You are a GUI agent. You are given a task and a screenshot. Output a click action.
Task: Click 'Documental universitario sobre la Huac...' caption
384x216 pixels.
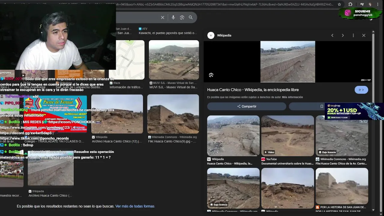coord(287,163)
